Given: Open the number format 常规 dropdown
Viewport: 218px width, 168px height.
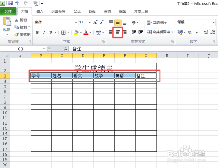Looking at the screenshot, I should click(213, 23).
